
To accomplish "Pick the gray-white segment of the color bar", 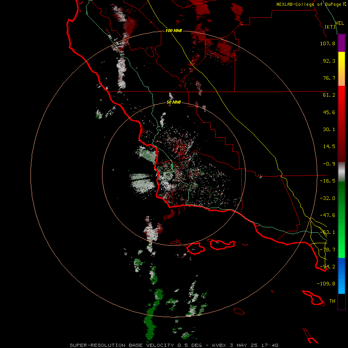I will pyautogui.click(x=341, y=172).
